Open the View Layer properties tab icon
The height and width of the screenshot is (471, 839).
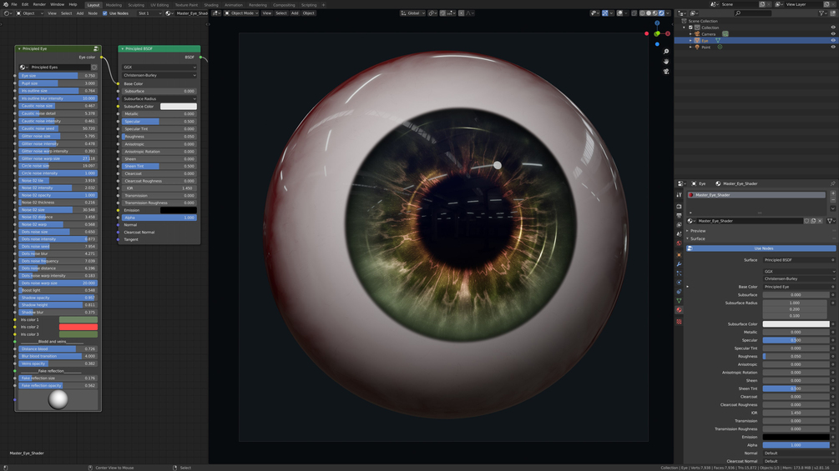point(679,225)
